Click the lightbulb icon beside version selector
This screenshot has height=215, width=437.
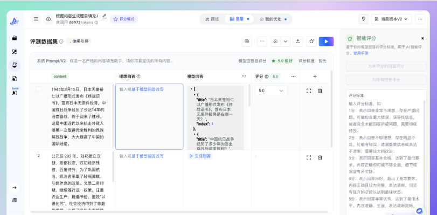click(x=363, y=19)
